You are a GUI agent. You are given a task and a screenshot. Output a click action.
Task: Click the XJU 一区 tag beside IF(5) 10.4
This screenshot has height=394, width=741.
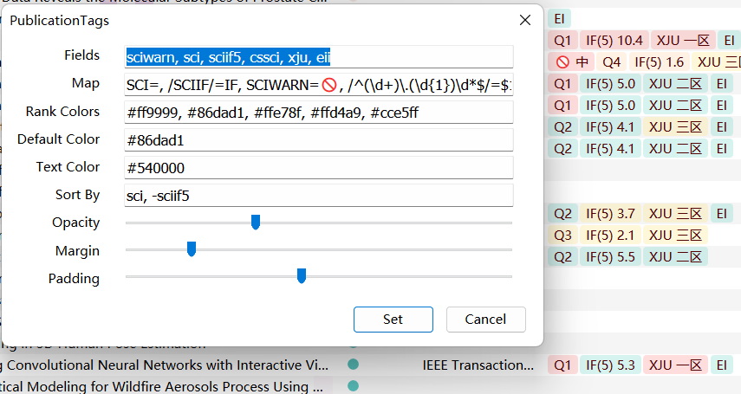click(x=683, y=41)
